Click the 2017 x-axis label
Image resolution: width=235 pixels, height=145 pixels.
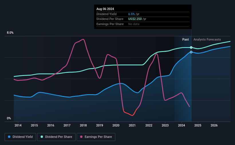click(x=67, y=125)
